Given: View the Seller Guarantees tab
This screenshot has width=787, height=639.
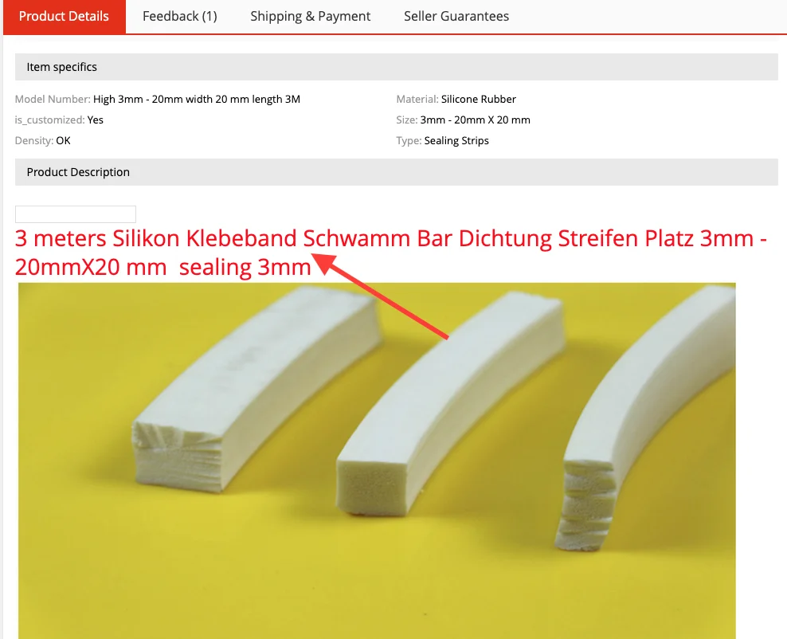Looking at the screenshot, I should [456, 17].
